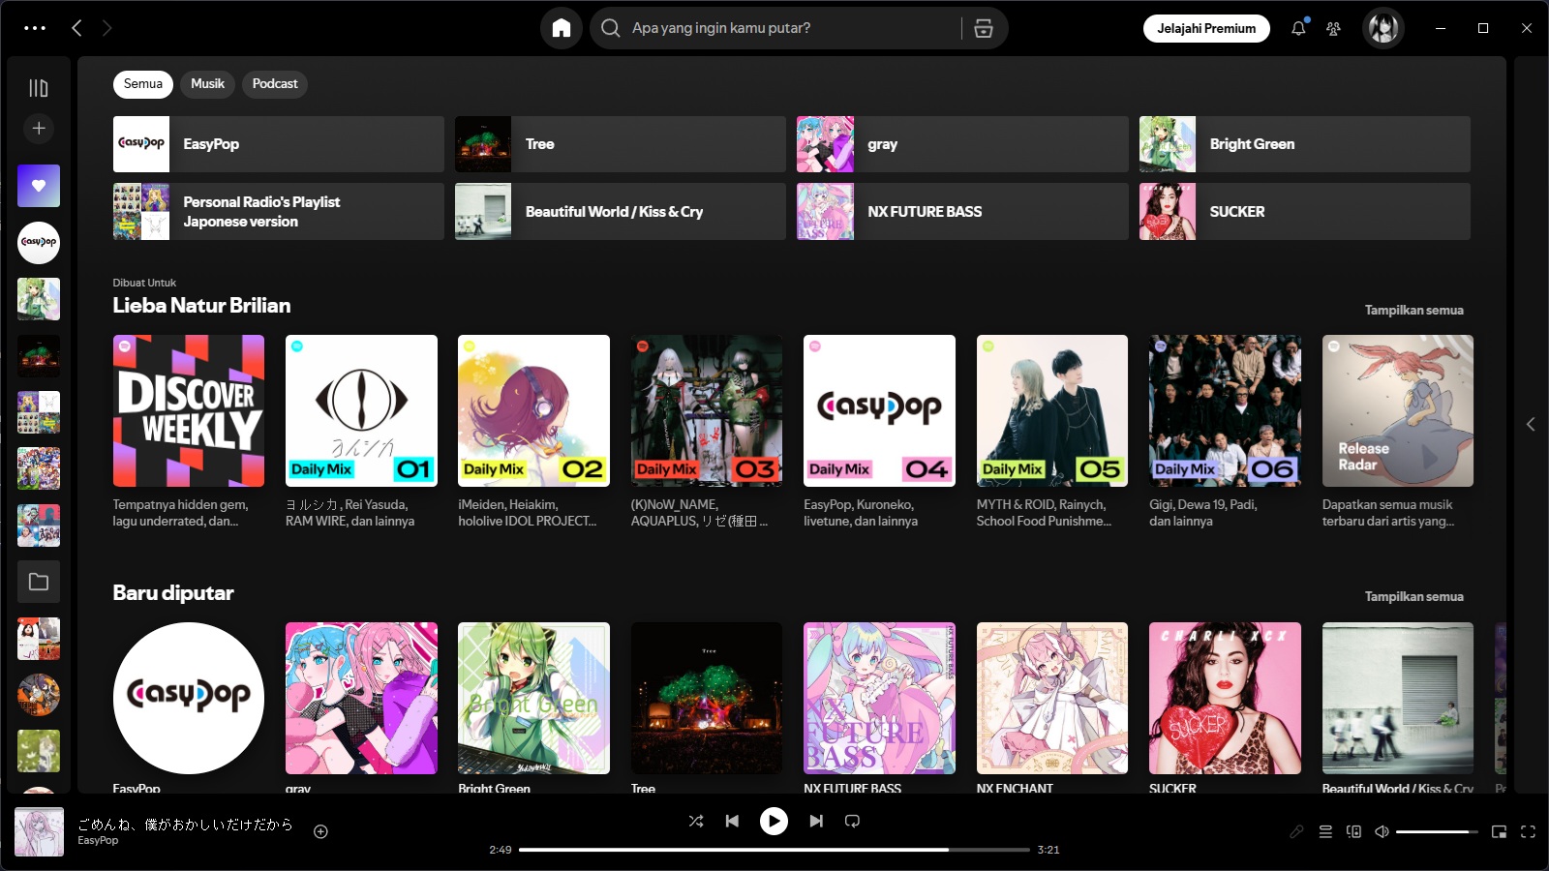Expand Your Library sidebar

point(39,88)
